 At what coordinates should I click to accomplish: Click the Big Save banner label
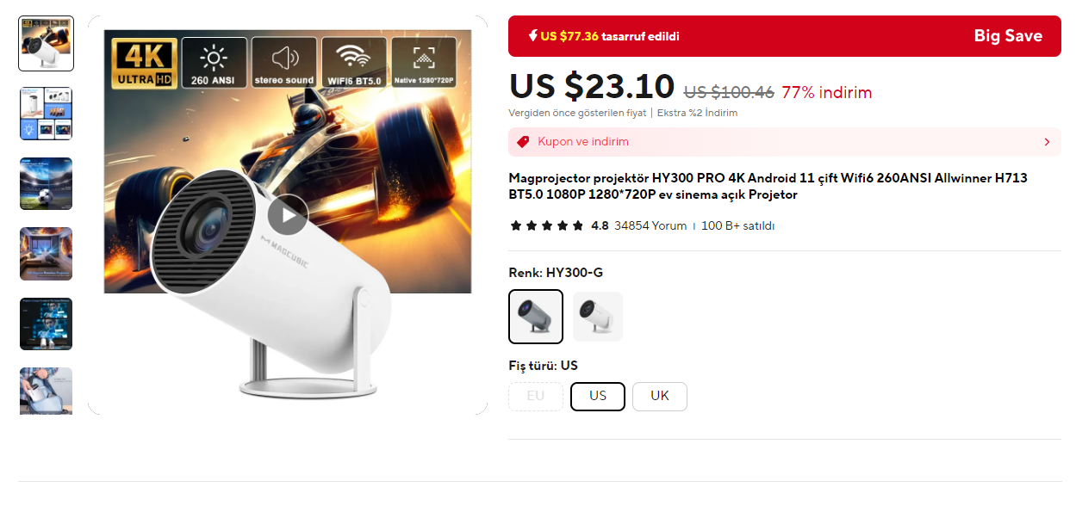click(1008, 36)
